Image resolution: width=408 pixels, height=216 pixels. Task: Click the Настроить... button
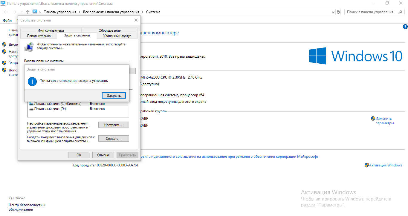(x=114, y=125)
